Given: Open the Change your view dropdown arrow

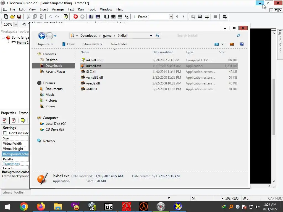Looking at the screenshot, I should click(x=222, y=44).
